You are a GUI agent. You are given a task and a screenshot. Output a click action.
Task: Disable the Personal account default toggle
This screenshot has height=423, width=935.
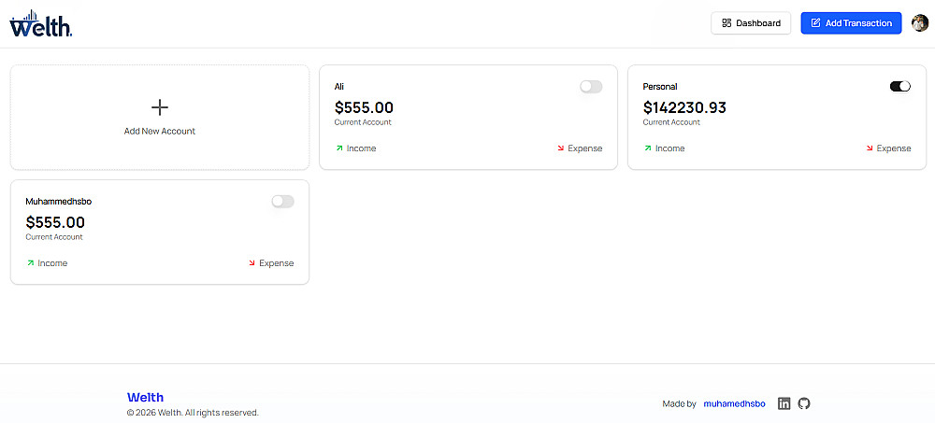tap(899, 87)
